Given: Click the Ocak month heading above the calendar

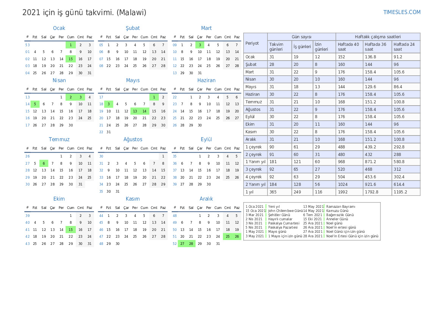Looking at the screenshot, I should tap(59, 28).
